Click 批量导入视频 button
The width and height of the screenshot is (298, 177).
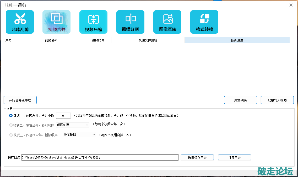point(277,100)
